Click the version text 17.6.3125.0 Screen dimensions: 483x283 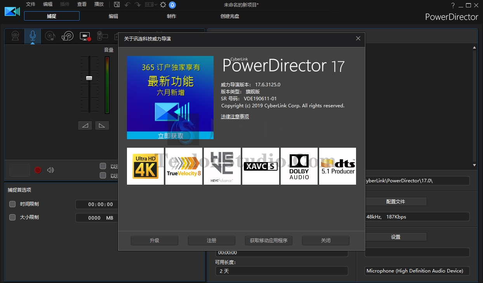[268, 85]
